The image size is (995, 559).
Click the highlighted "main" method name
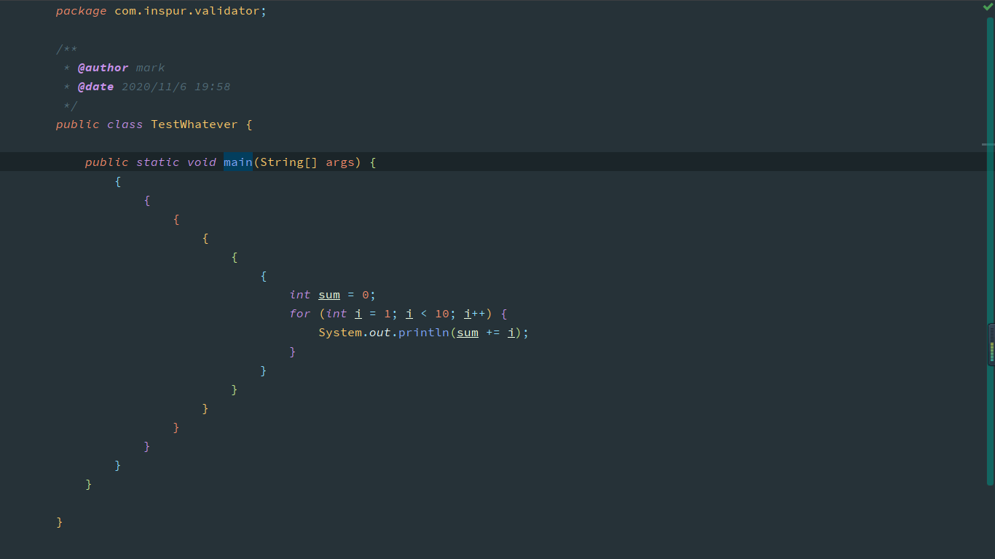point(238,162)
